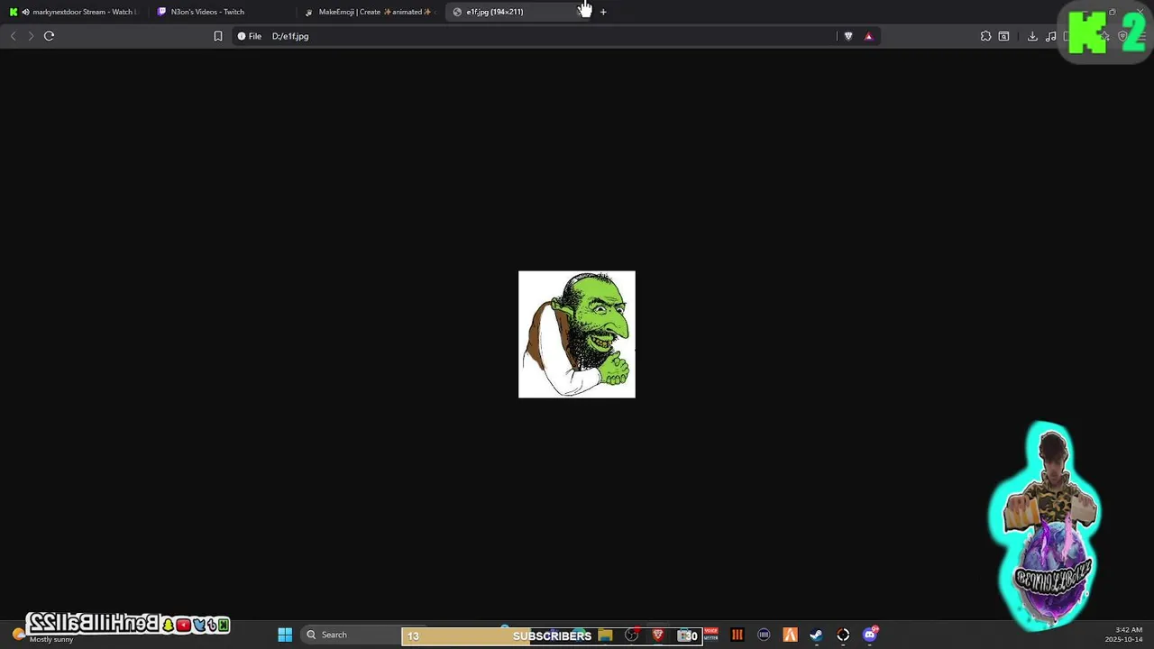1154x649 pixels.
Task: Click the taskbar Search box
Action: click(350, 635)
